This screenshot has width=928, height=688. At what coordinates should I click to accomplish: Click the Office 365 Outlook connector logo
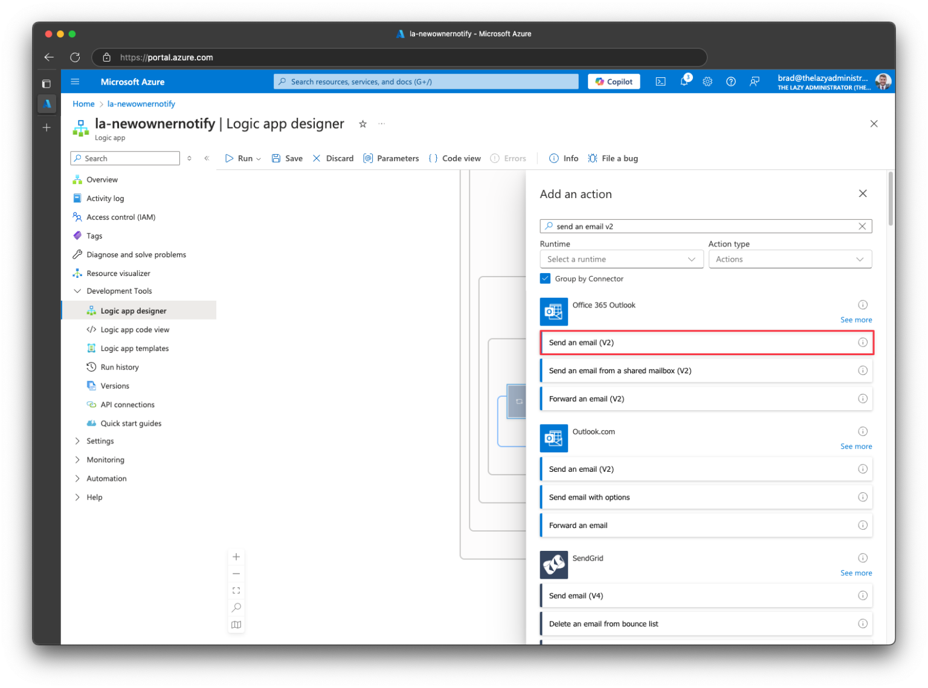pos(553,312)
